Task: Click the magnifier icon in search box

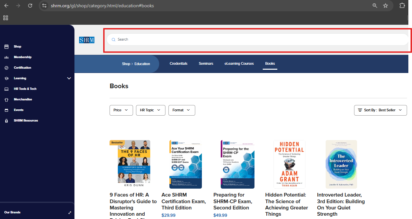Action: coord(114,40)
